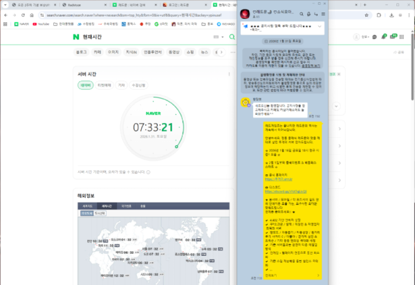Select the Image search tab
This screenshot has height=285, width=415.
pyautogui.click(x=113, y=52)
